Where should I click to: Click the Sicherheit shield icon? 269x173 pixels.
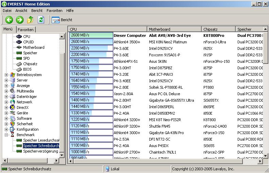(x=12, y=124)
